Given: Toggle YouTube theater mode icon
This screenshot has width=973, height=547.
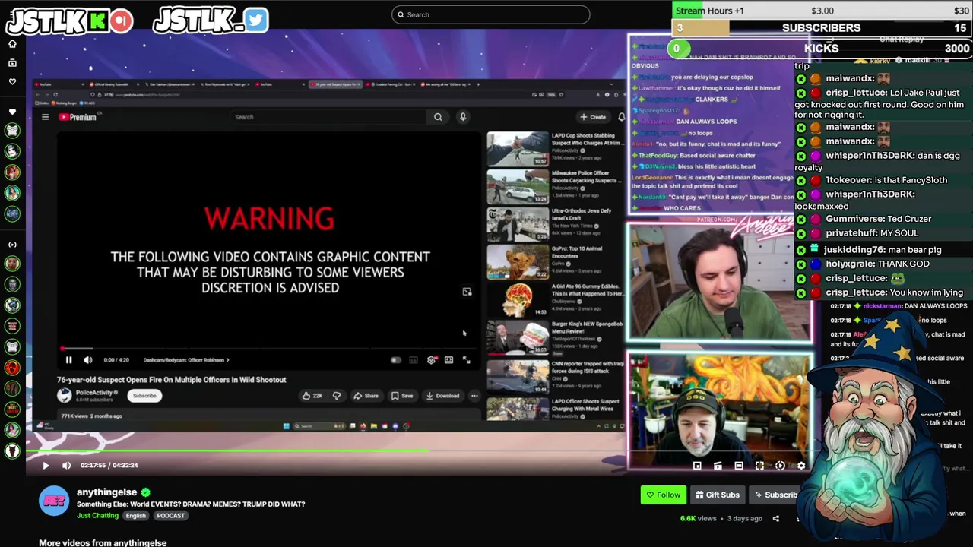Looking at the screenshot, I should pyautogui.click(x=448, y=360).
